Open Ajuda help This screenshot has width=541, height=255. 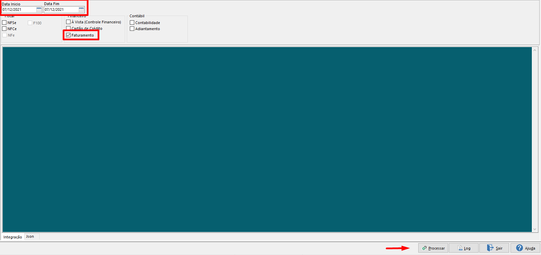coord(525,248)
